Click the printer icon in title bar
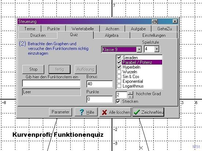 [x=154, y=22]
